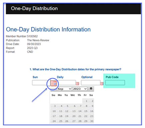Viewport: 145px width, 128px height.
Task: Choose the 17th in the calendar
Action: click(x=54, y=116)
